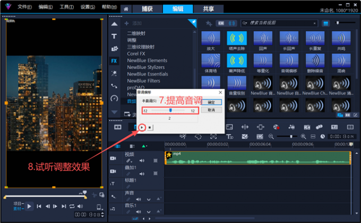Screen dimensions: 361x223
Task: Show audio filters toggle in library
Action: coord(232,23)
